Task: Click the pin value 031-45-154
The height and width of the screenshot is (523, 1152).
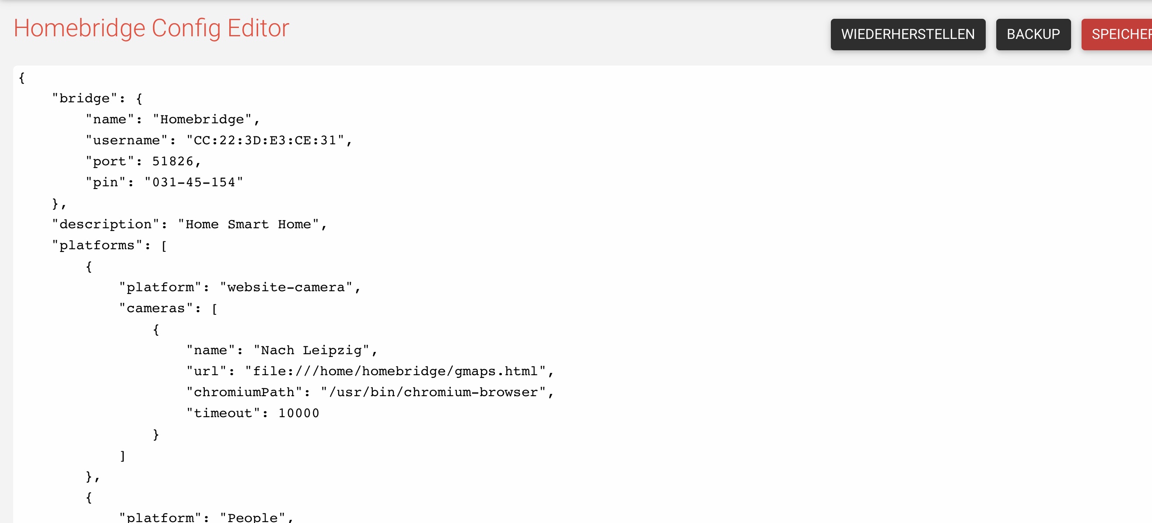Action: [x=194, y=182]
